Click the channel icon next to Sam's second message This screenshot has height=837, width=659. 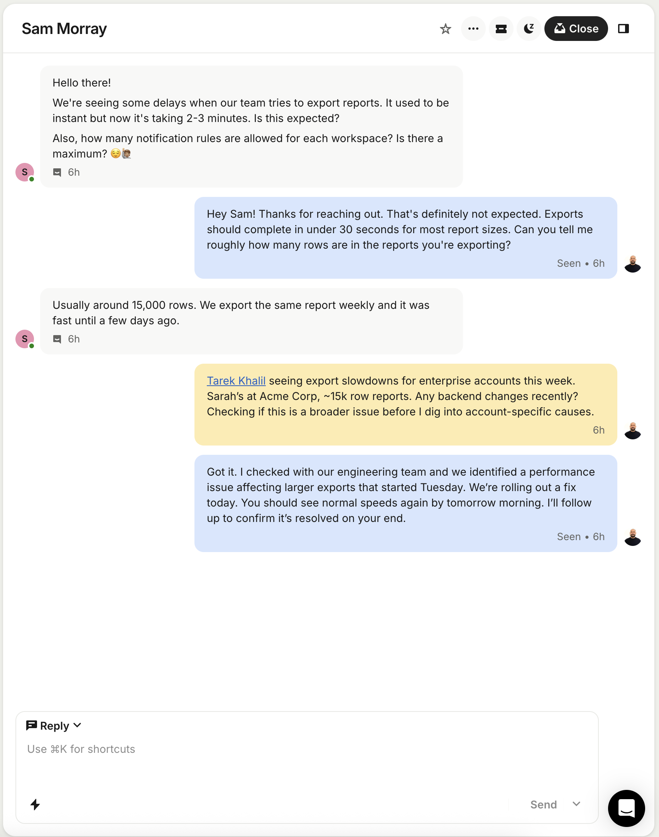tap(57, 339)
